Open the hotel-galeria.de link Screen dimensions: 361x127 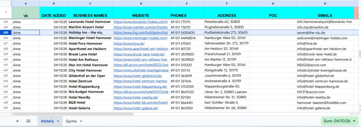(136, 108)
